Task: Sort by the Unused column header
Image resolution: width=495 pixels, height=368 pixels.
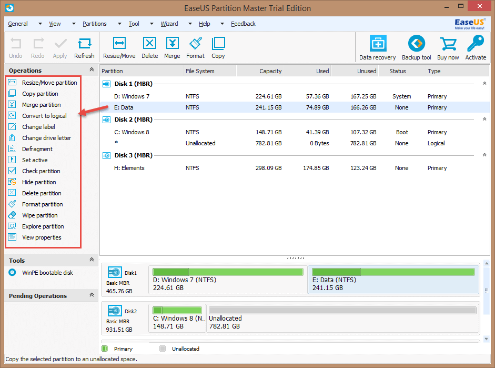Action: tap(355, 71)
